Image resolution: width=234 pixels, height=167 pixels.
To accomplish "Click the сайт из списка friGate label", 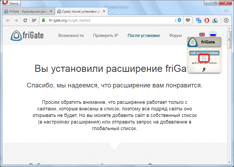I will pos(204,53).
